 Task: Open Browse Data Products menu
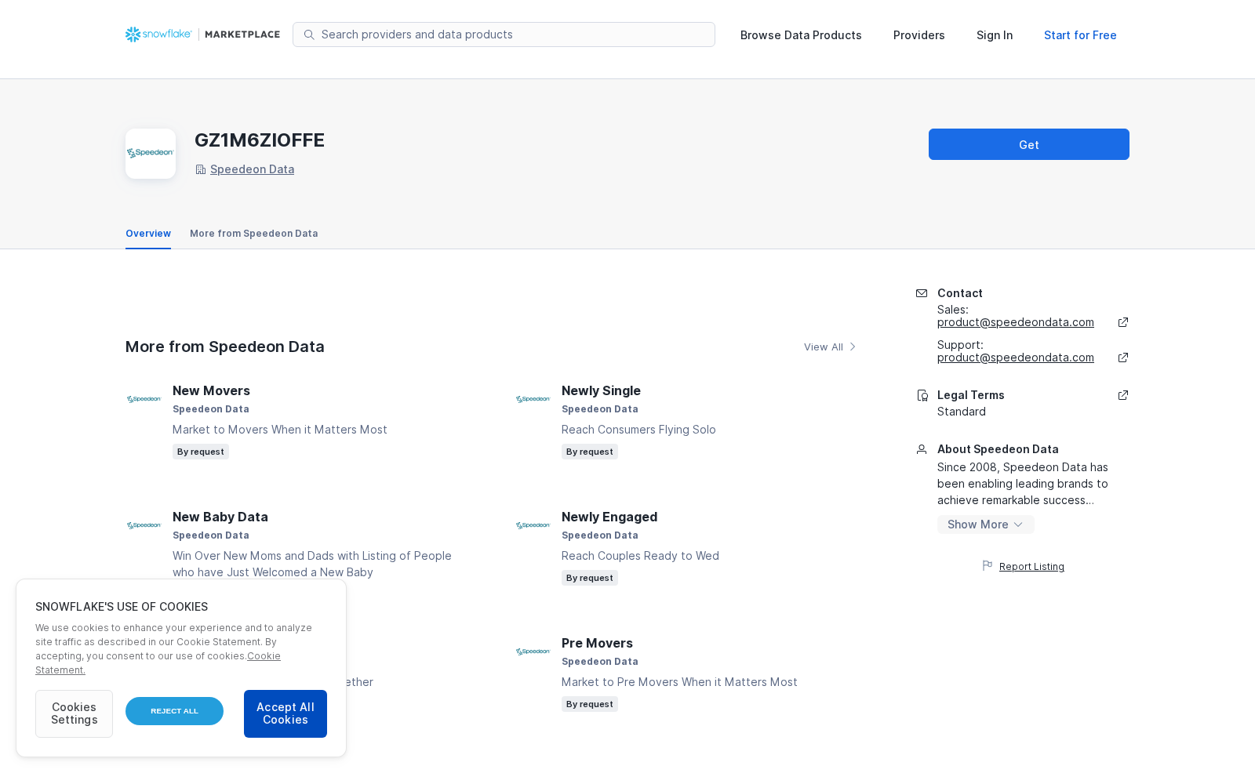[801, 35]
